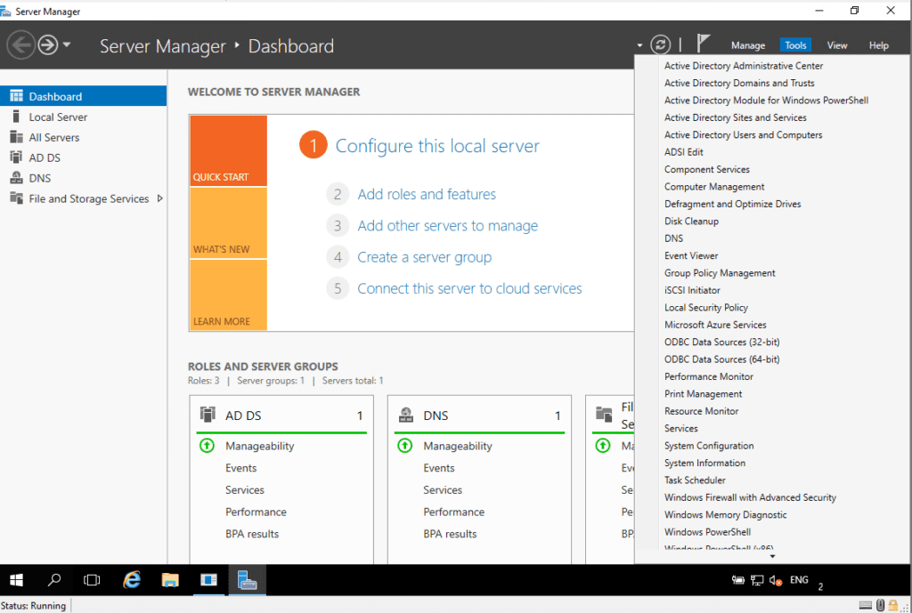
Task: Open the notifications flag icon
Action: (x=704, y=44)
